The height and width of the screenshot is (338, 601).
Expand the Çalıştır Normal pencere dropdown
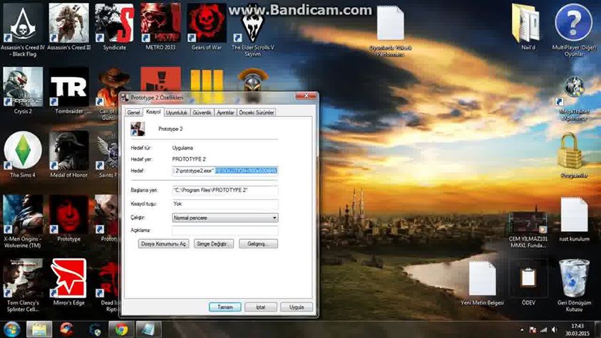point(225,218)
